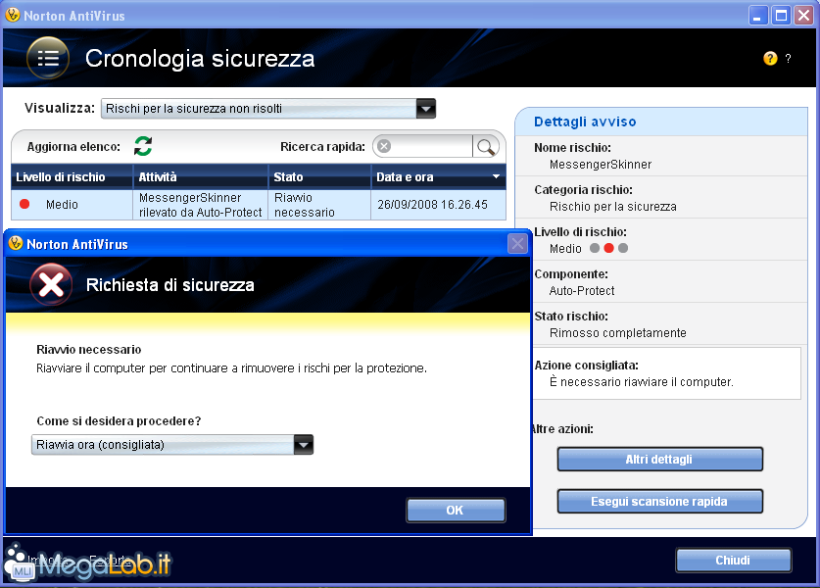Close the Richiesta di sicurezza dialog
The width and height of the screenshot is (820, 588).
coord(517,244)
